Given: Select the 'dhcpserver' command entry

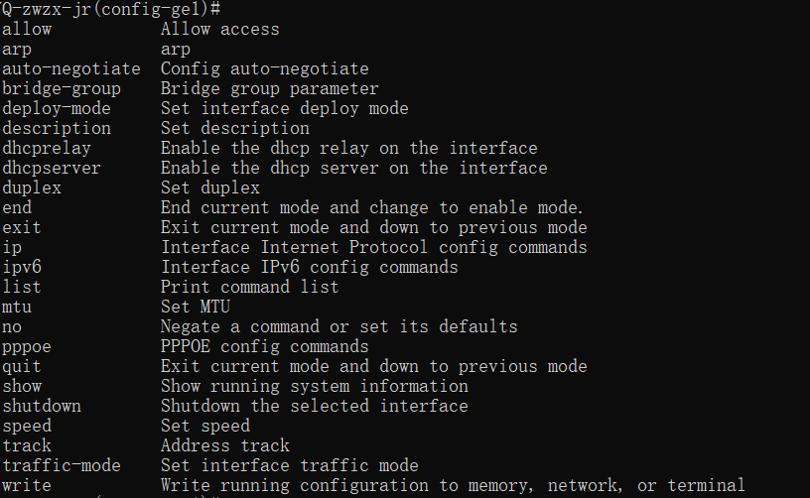Looking at the screenshot, I should tap(52, 168).
